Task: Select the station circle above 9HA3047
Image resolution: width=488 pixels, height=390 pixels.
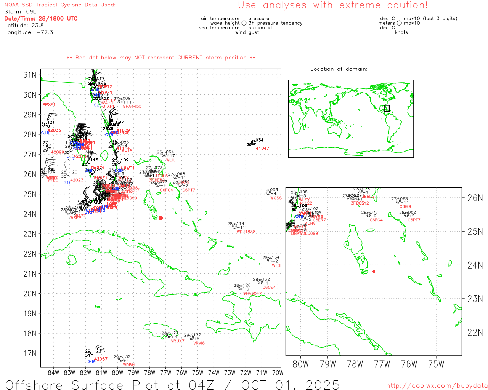Action: (x=241, y=288)
